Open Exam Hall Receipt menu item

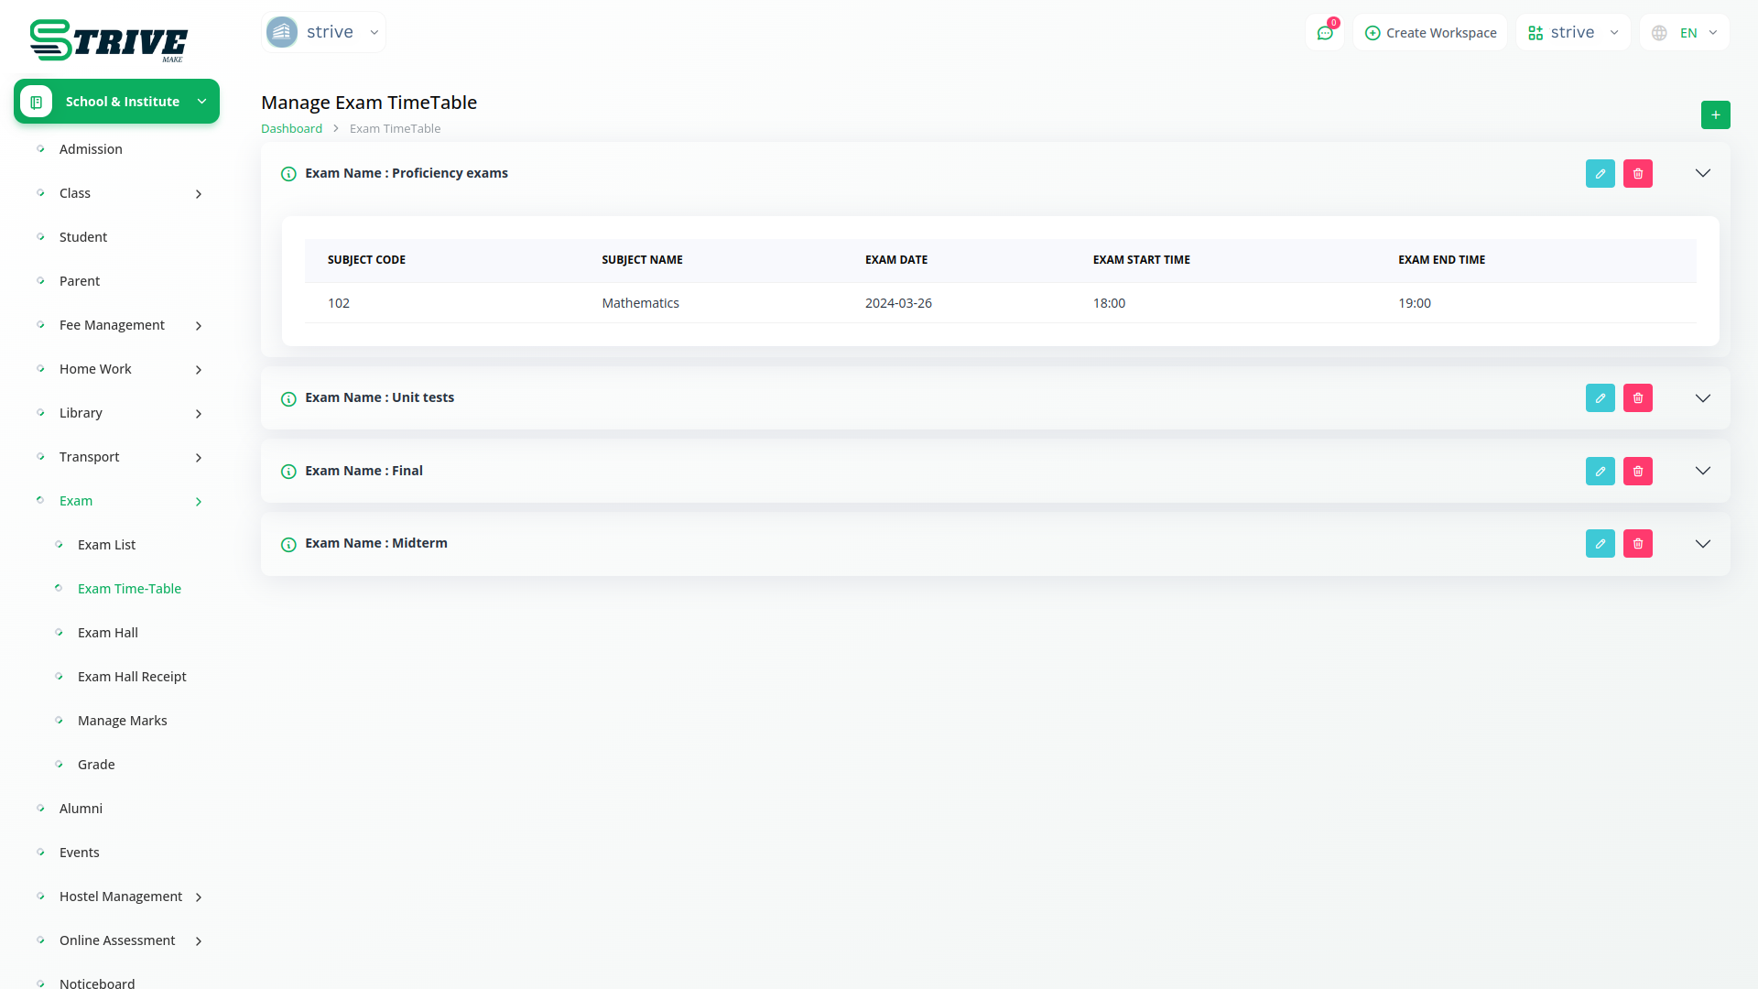(x=132, y=677)
